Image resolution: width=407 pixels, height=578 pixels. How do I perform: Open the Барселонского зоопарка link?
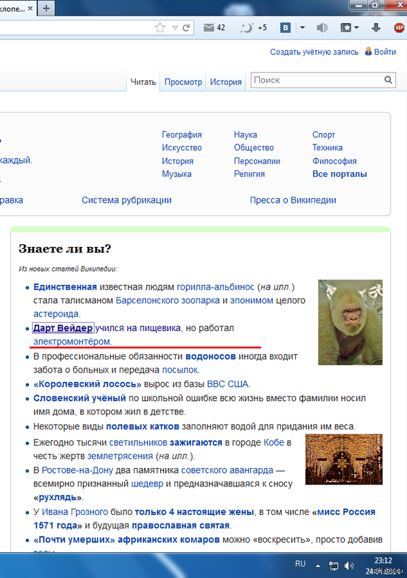pos(168,301)
